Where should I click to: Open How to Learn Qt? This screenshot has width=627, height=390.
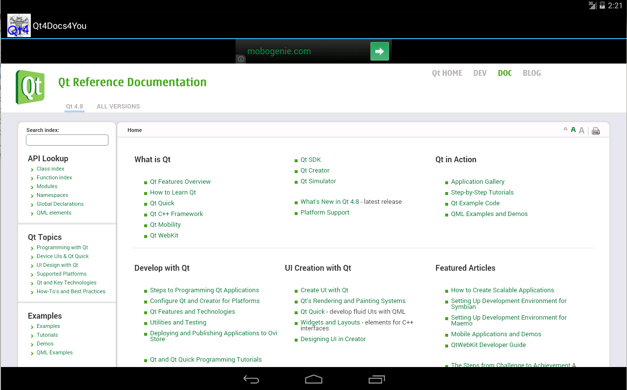[173, 192]
